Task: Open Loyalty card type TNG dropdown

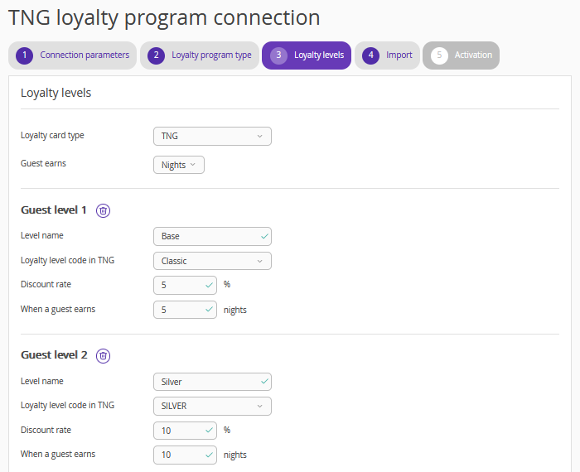Action: coord(212,136)
